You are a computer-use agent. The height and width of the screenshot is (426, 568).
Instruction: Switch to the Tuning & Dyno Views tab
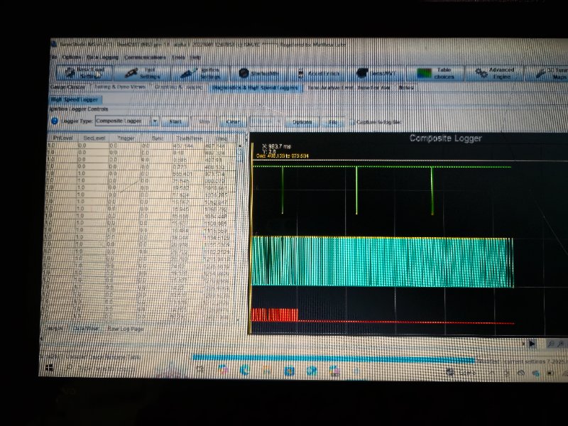coord(118,87)
